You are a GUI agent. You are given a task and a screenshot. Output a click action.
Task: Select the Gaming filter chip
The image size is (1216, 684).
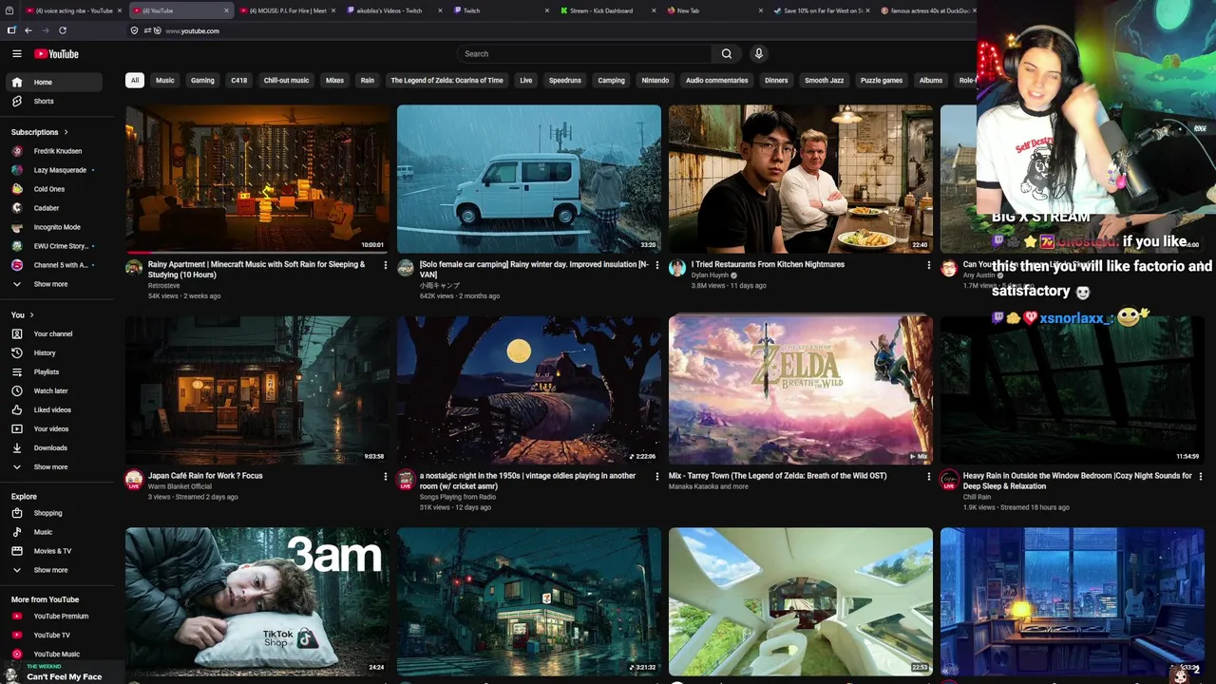[x=202, y=81]
